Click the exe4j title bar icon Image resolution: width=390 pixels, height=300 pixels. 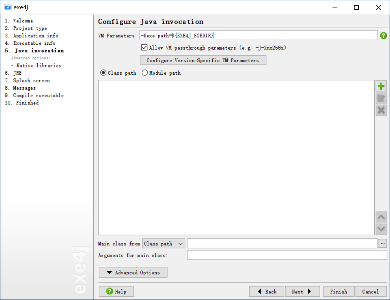(x=8, y=7)
